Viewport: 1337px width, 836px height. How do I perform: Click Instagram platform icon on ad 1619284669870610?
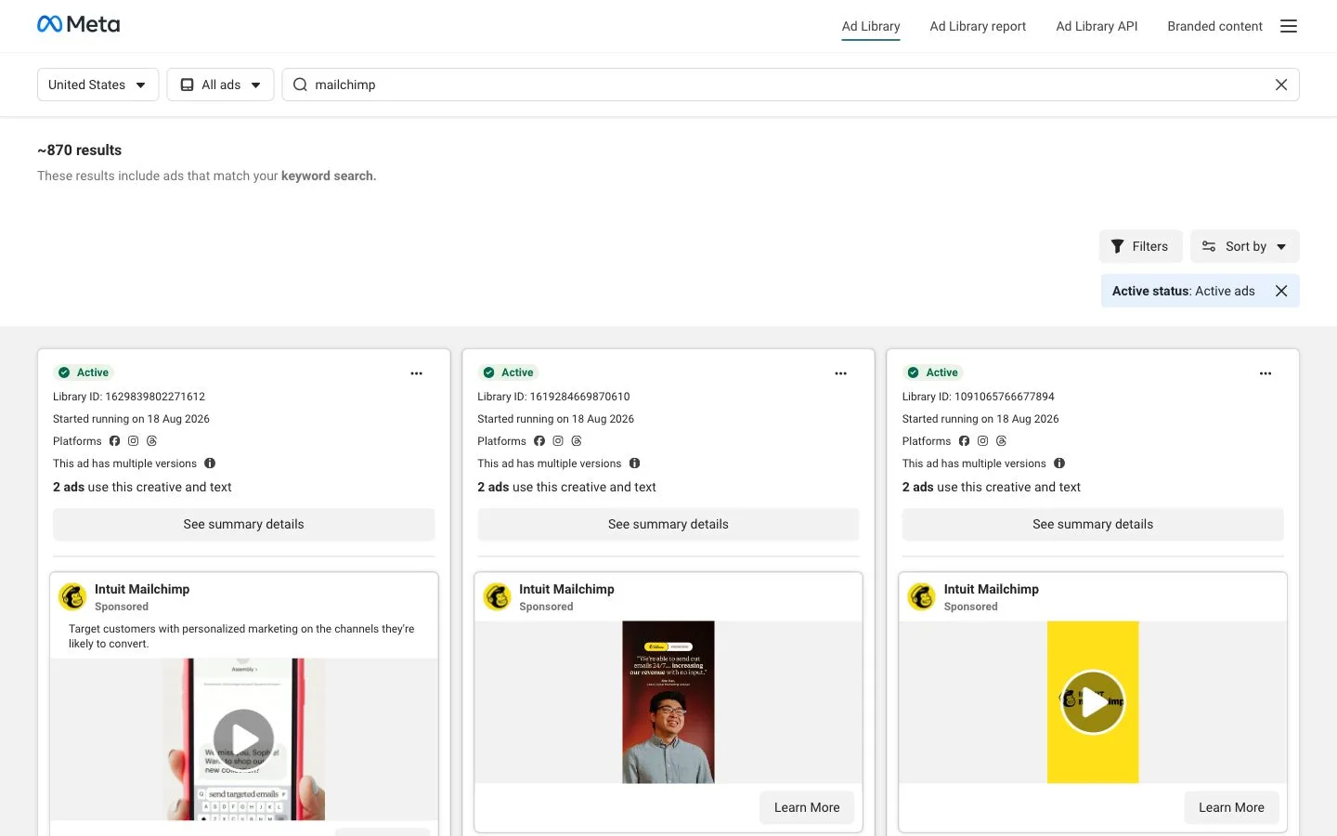(x=558, y=441)
